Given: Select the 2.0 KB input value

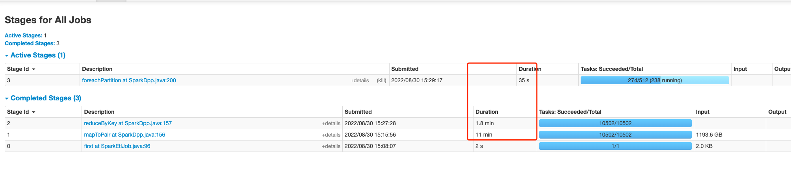Looking at the screenshot, I should (704, 146).
